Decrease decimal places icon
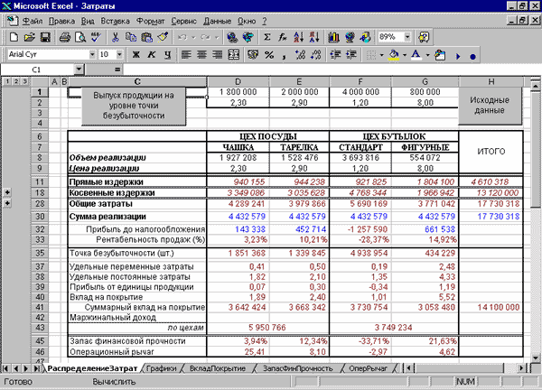This screenshot has height=390, width=542. point(315,55)
